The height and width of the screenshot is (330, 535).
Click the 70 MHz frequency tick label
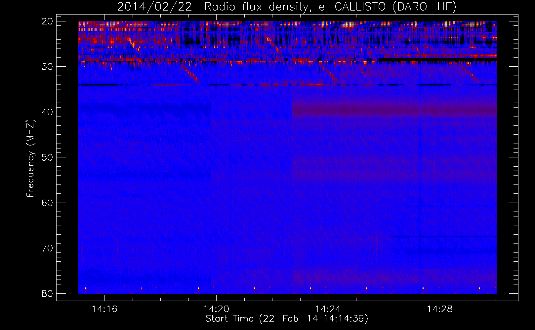click(x=47, y=248)
